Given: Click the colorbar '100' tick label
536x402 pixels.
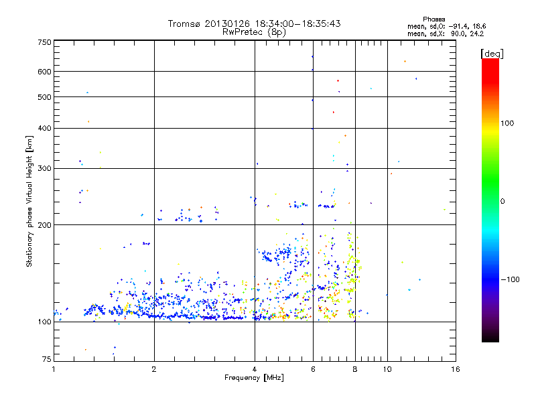Looking at the screenshot, I should click(x=507, y=123).
